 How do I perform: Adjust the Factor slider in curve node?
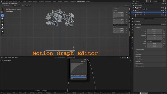coord(79,77)
